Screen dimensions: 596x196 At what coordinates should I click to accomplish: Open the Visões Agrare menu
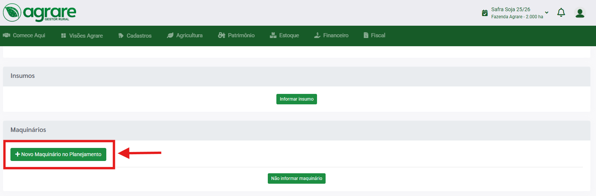click(x=82, y=36)
